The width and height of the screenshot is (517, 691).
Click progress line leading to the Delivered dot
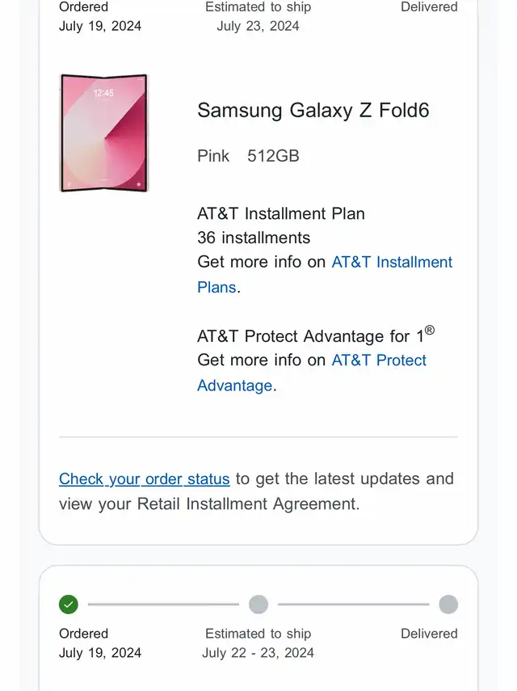tap(353, 604)
